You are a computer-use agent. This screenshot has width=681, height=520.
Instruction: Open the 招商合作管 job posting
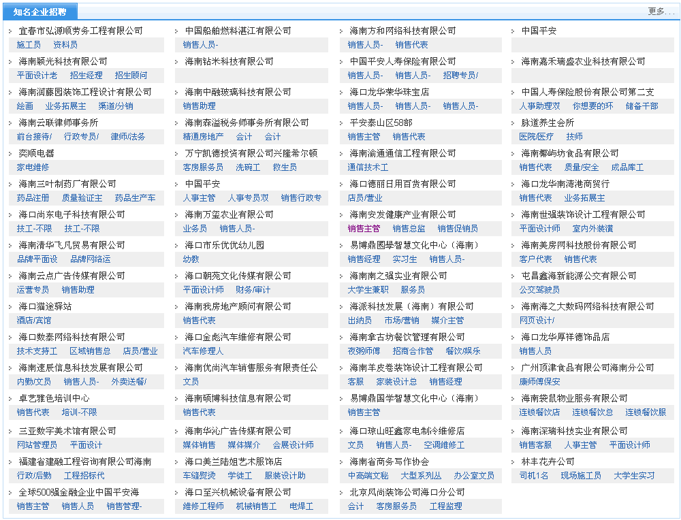pos(413,351)
